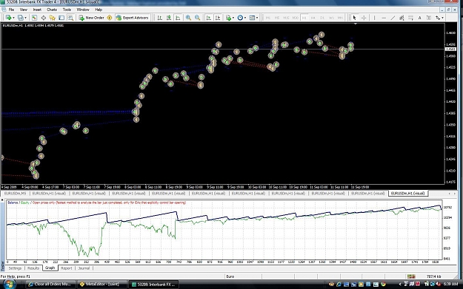463x289 pixels.
Task: Expand the Profiles dropdown arrow
Action: (x=25, y=18)
